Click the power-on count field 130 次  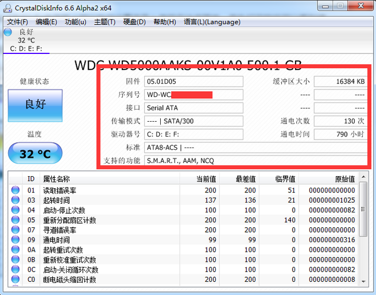(340, 121)
